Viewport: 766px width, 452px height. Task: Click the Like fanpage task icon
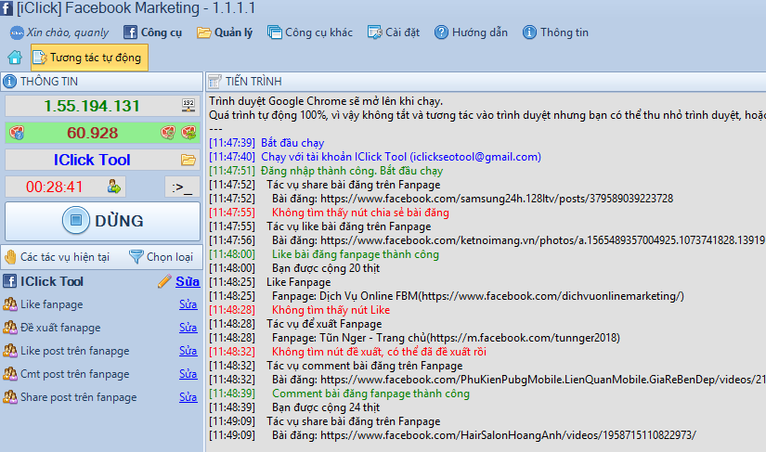point(10,304)
